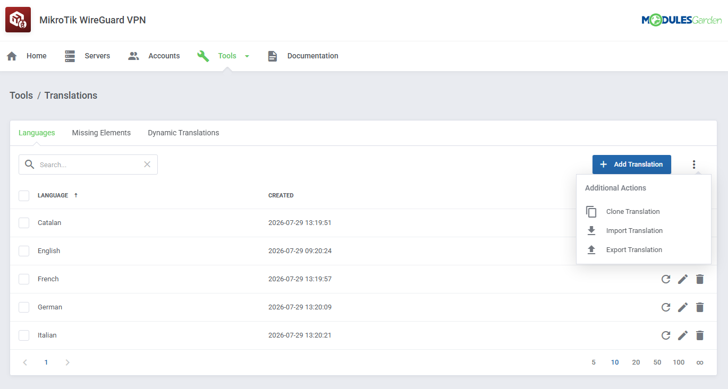The height and width of the screenshot is (389, 728).
Task: Go to next page arrow
Action: click(67, 362)
